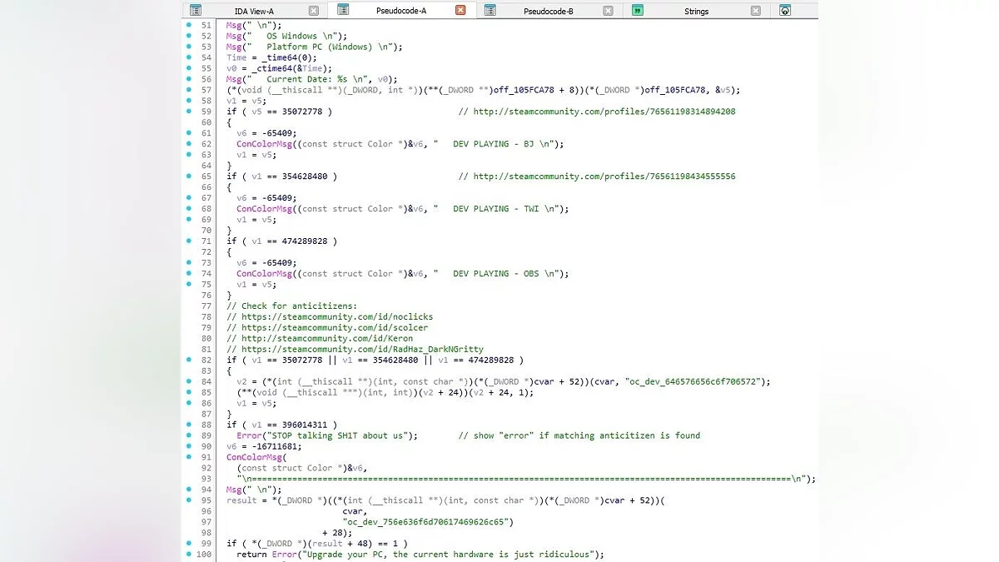
Task: Click the blue dot on line 89
Action: tap(188, 435)
